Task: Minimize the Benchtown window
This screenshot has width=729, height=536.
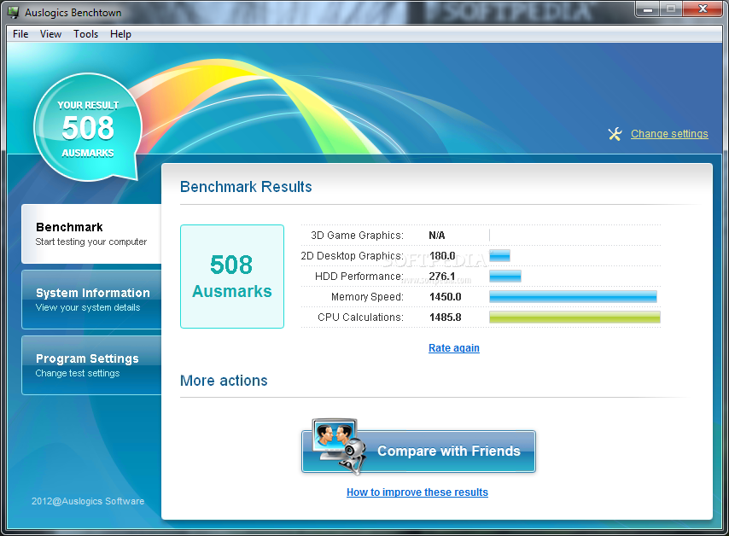Action: [x=648, y=9]
